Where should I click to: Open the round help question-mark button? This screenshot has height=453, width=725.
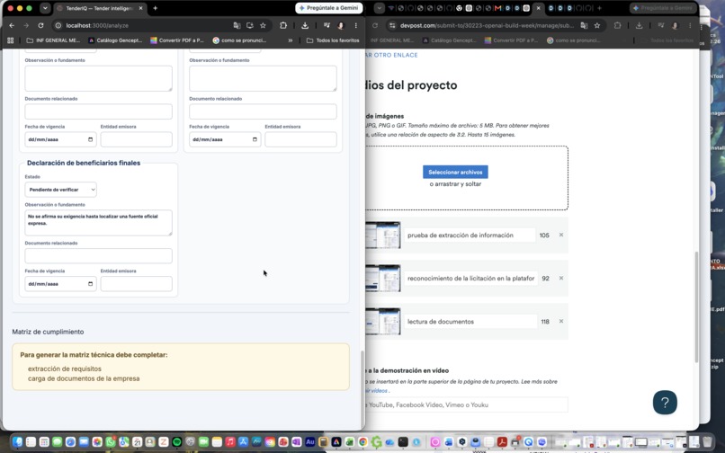[x=665, y=402]
